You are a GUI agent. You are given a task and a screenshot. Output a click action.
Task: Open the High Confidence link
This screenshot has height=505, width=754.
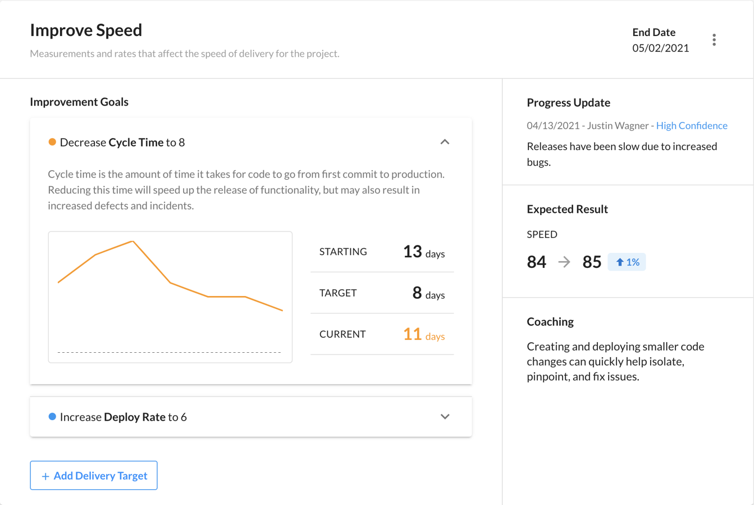[691, 125]
